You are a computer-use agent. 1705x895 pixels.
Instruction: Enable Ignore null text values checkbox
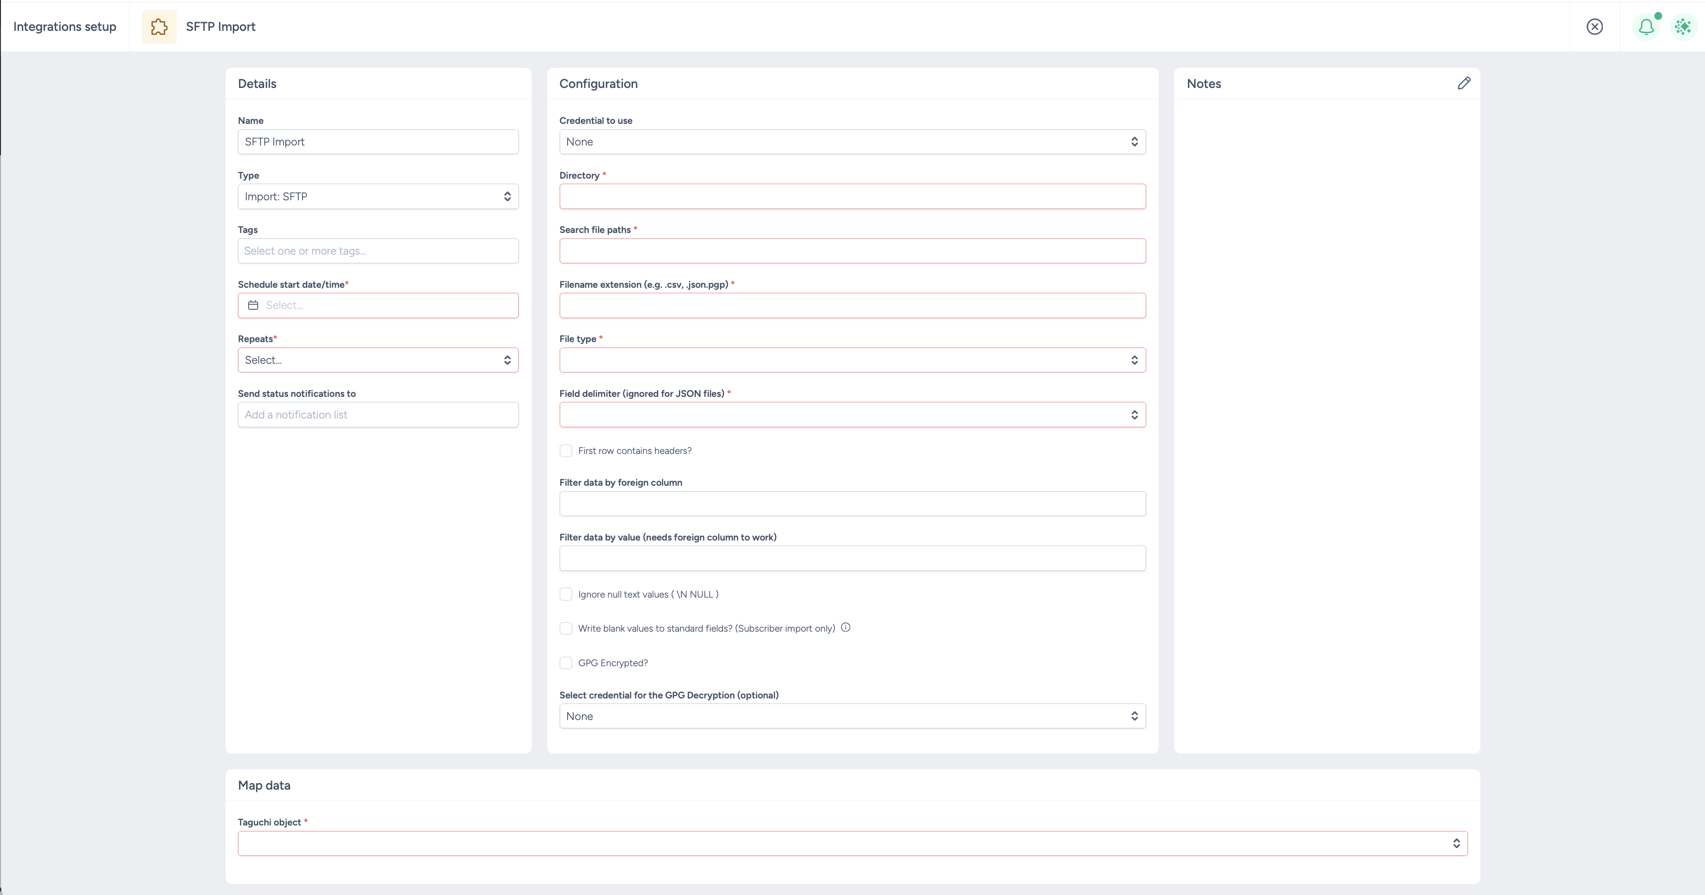pos(566,594)
